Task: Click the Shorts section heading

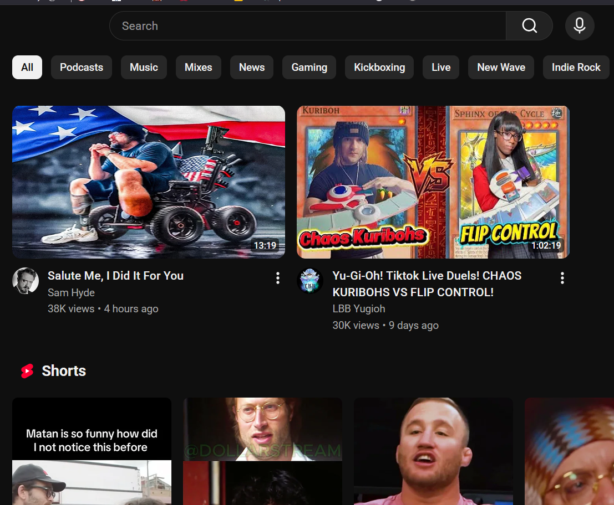Action: [x=64, y=371]
